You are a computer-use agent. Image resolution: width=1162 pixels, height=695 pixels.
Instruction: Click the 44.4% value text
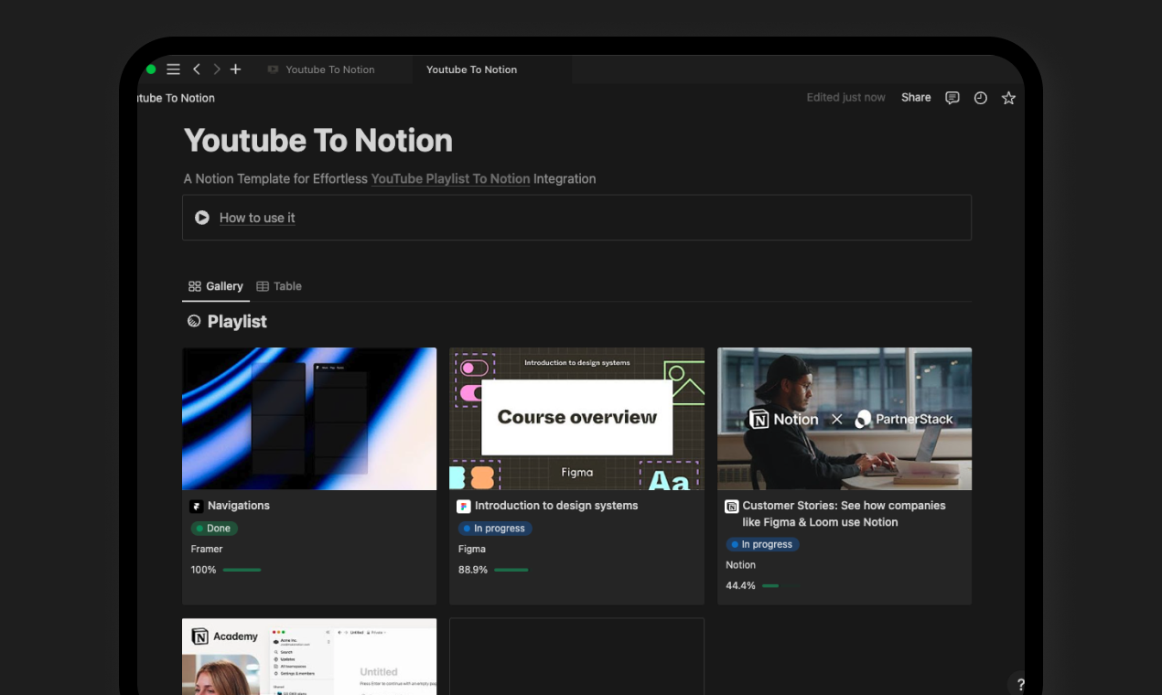[x=740, y=586]
